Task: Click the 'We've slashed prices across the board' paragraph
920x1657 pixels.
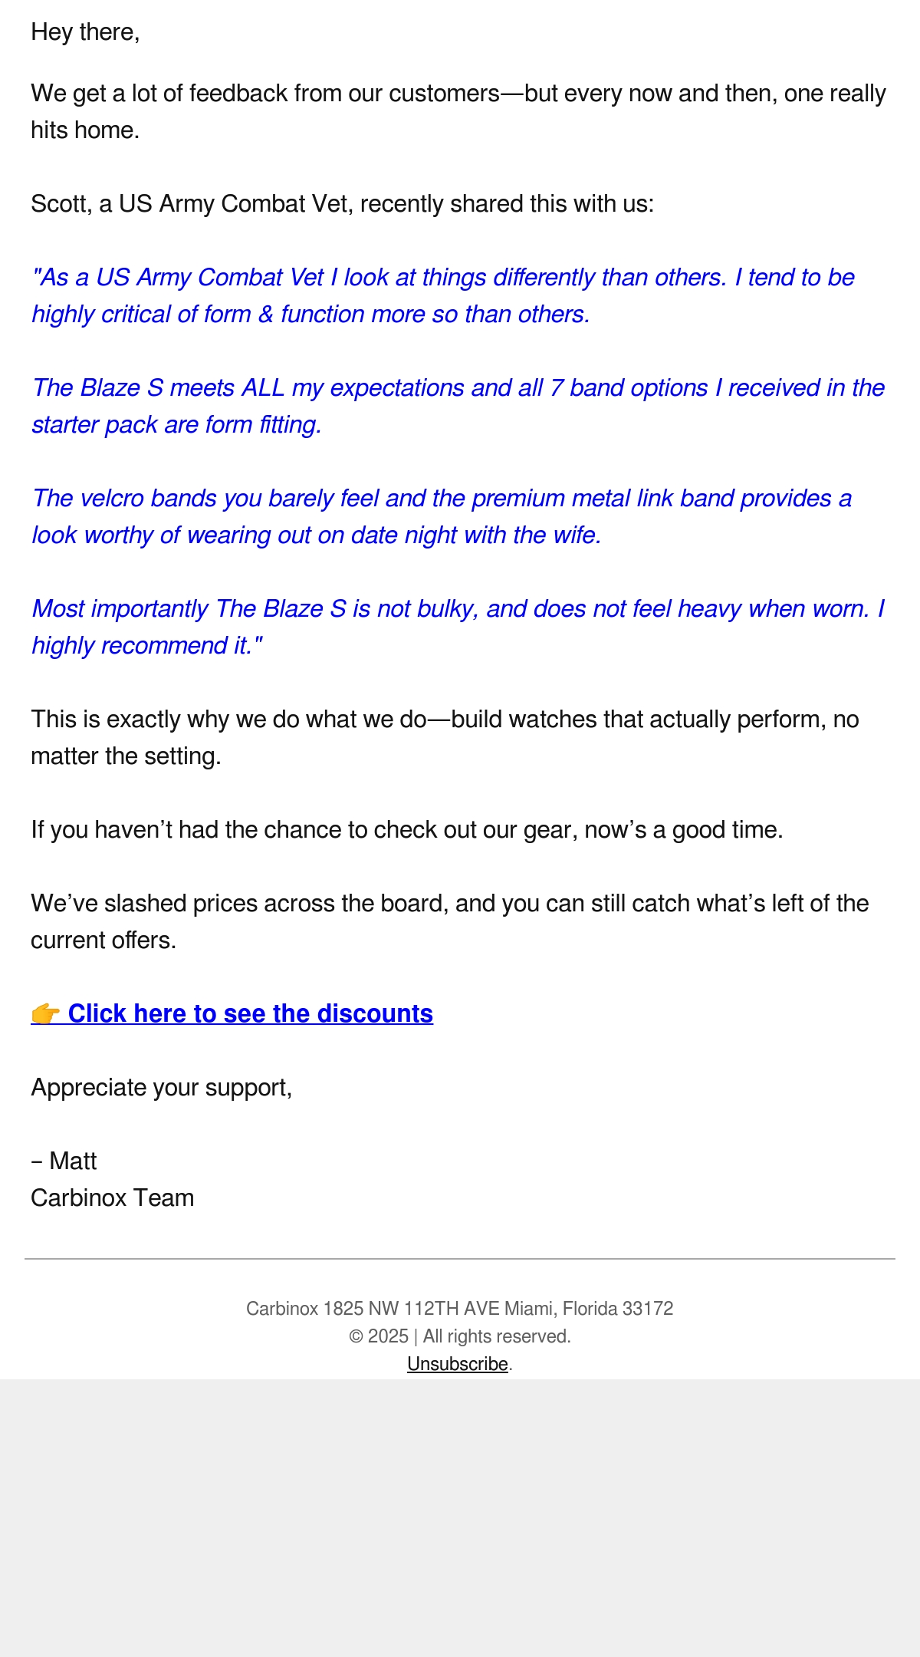Action: point(450,921)
